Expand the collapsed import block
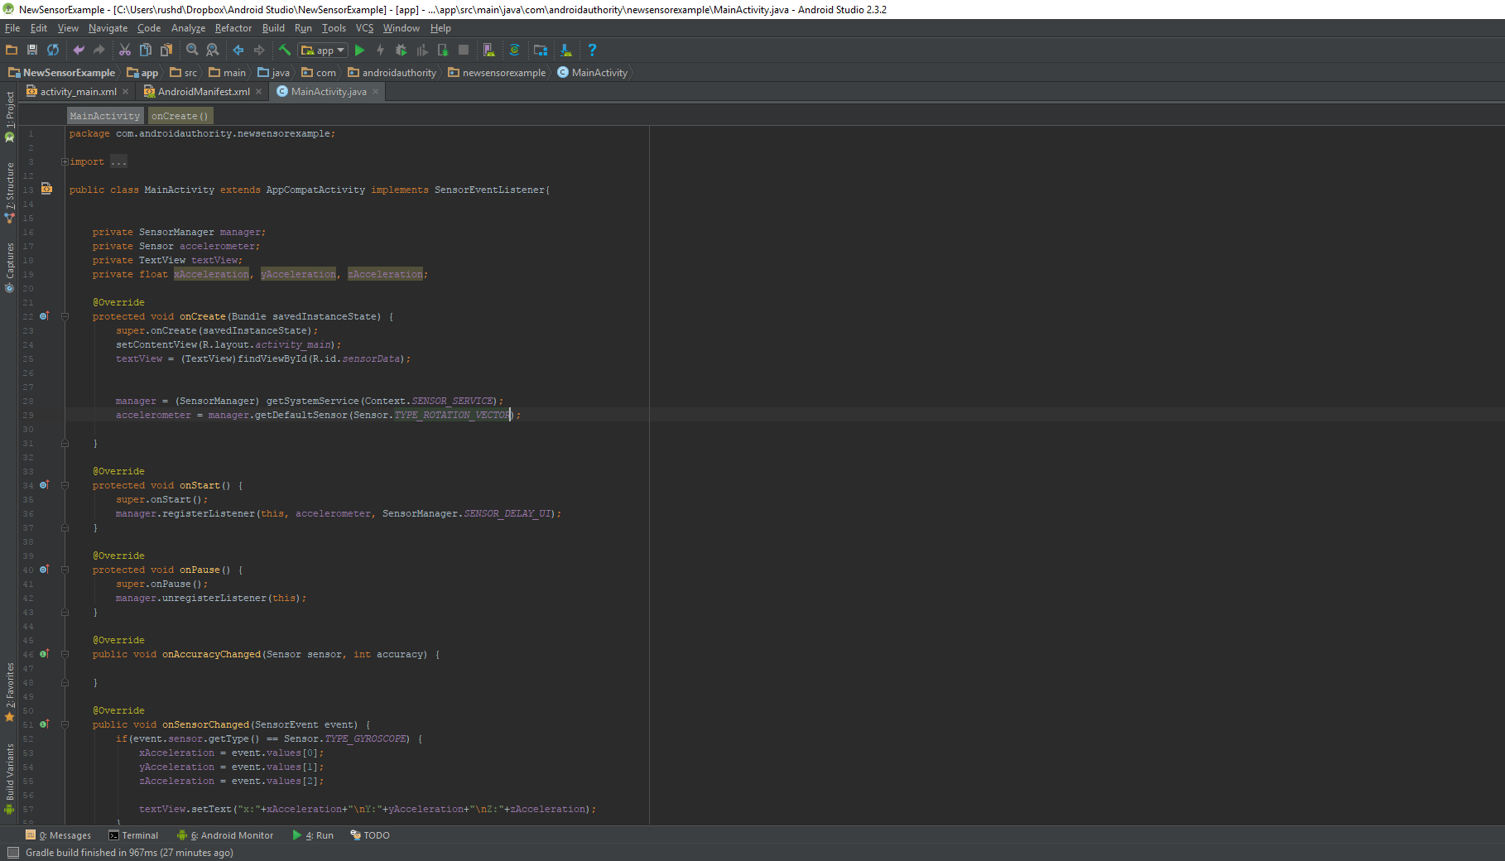Image resolution: width=1505 pixels, height=861 pixels. tap(65, 162)
